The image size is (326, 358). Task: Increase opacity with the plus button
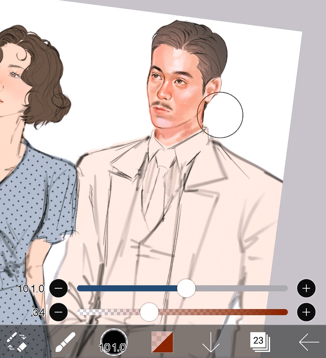coord(306,312)
